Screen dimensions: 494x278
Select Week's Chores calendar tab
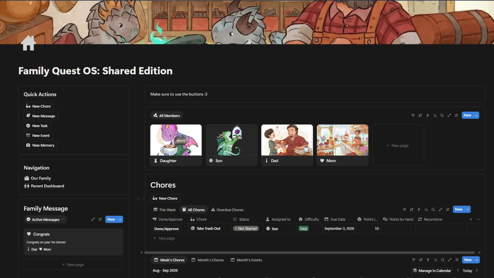coord(169,260)
